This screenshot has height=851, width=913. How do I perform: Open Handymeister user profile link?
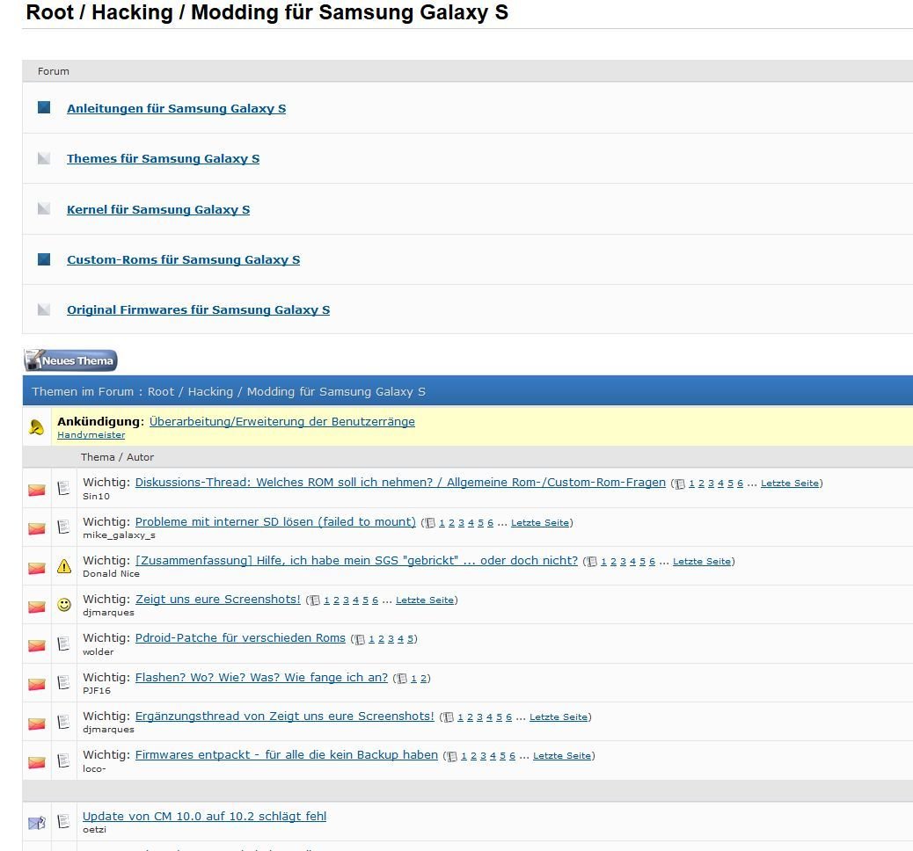[x=91, y=435]
